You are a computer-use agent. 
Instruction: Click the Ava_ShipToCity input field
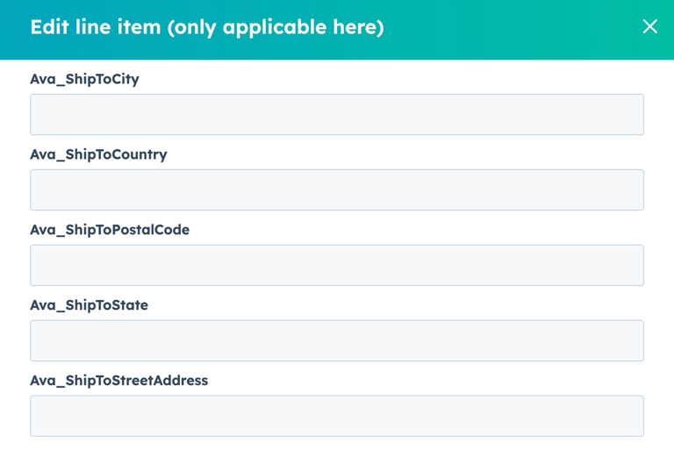tap(336, 115)
